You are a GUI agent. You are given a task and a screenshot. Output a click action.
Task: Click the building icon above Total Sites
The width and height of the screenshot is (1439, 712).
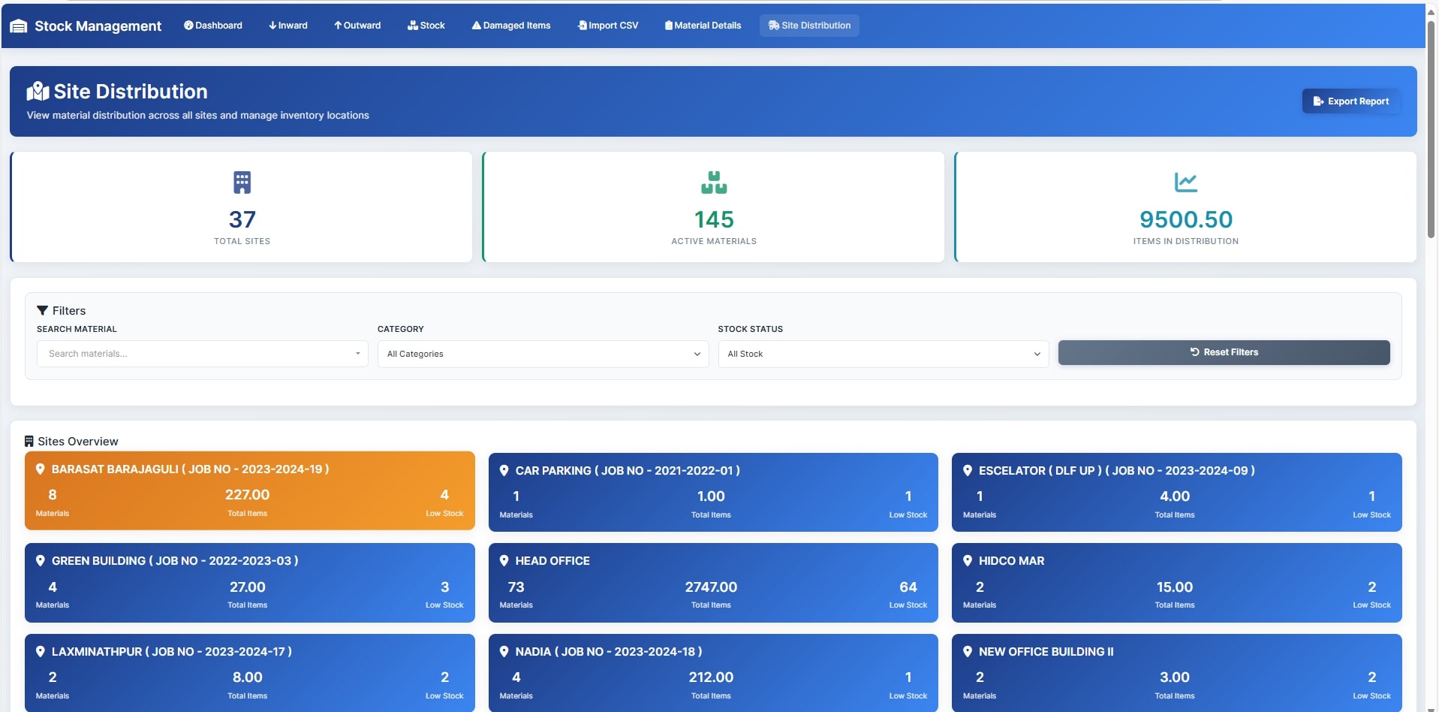[242, 183]
